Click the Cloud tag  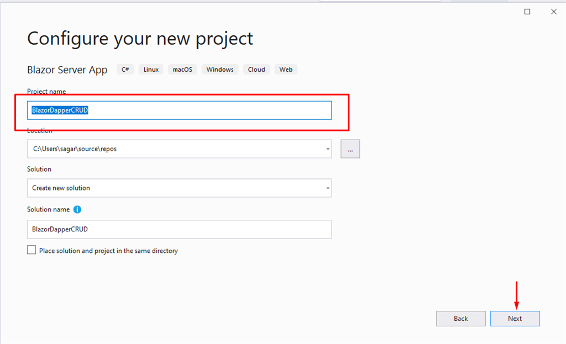(256, 70)
